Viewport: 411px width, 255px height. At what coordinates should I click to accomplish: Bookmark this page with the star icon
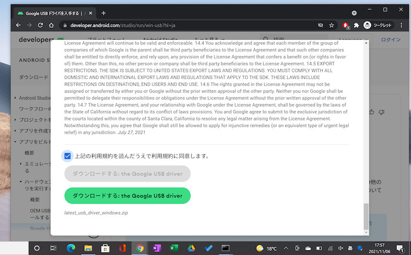click(x=332, y=25)
